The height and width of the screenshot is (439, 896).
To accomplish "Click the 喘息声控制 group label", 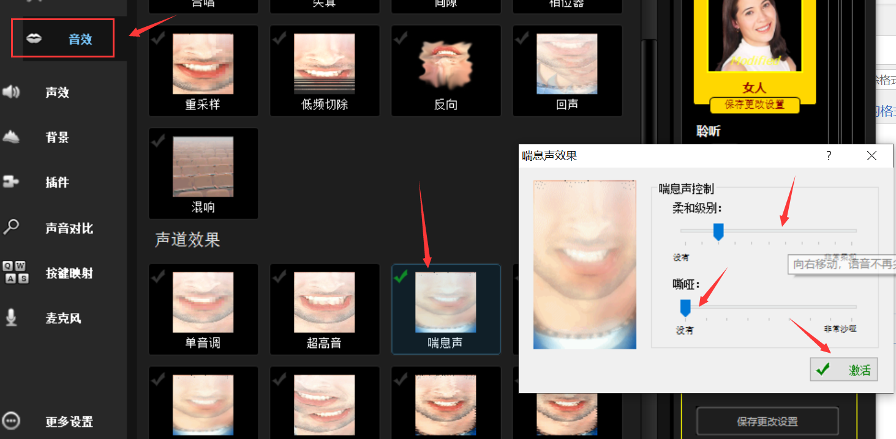I will [x=687, y=189].
